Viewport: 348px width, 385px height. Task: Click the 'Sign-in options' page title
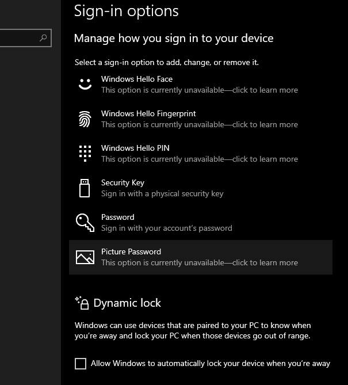(127, 11)
